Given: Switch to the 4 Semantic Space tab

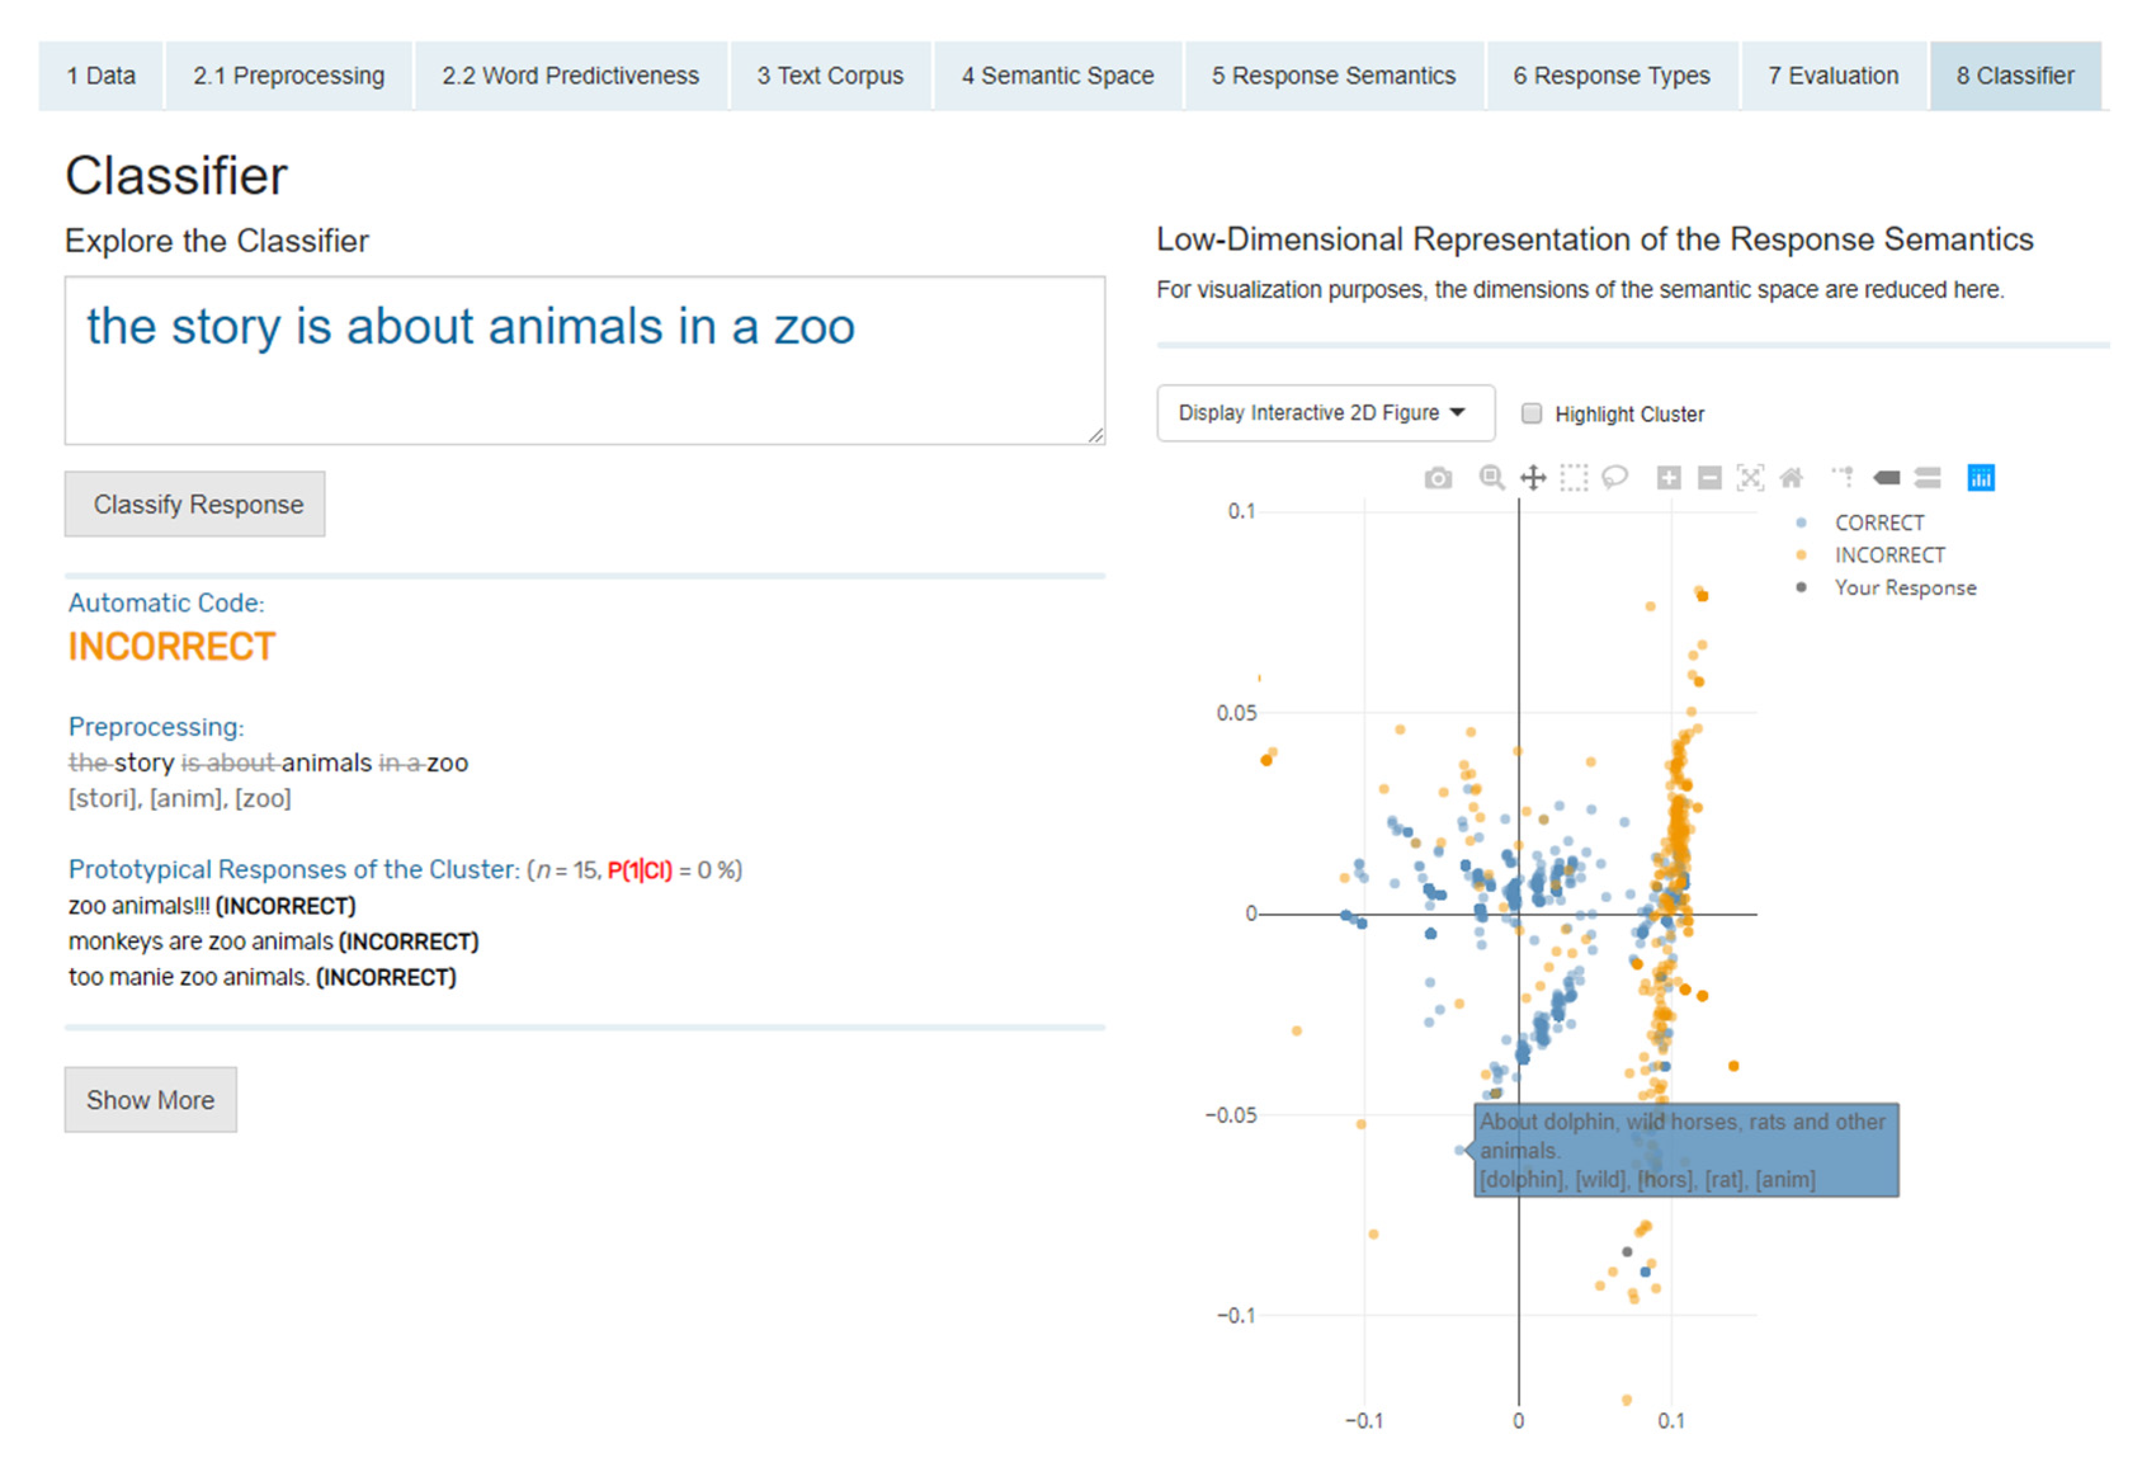Looking at the screenshot, I should pos(1057,76).
